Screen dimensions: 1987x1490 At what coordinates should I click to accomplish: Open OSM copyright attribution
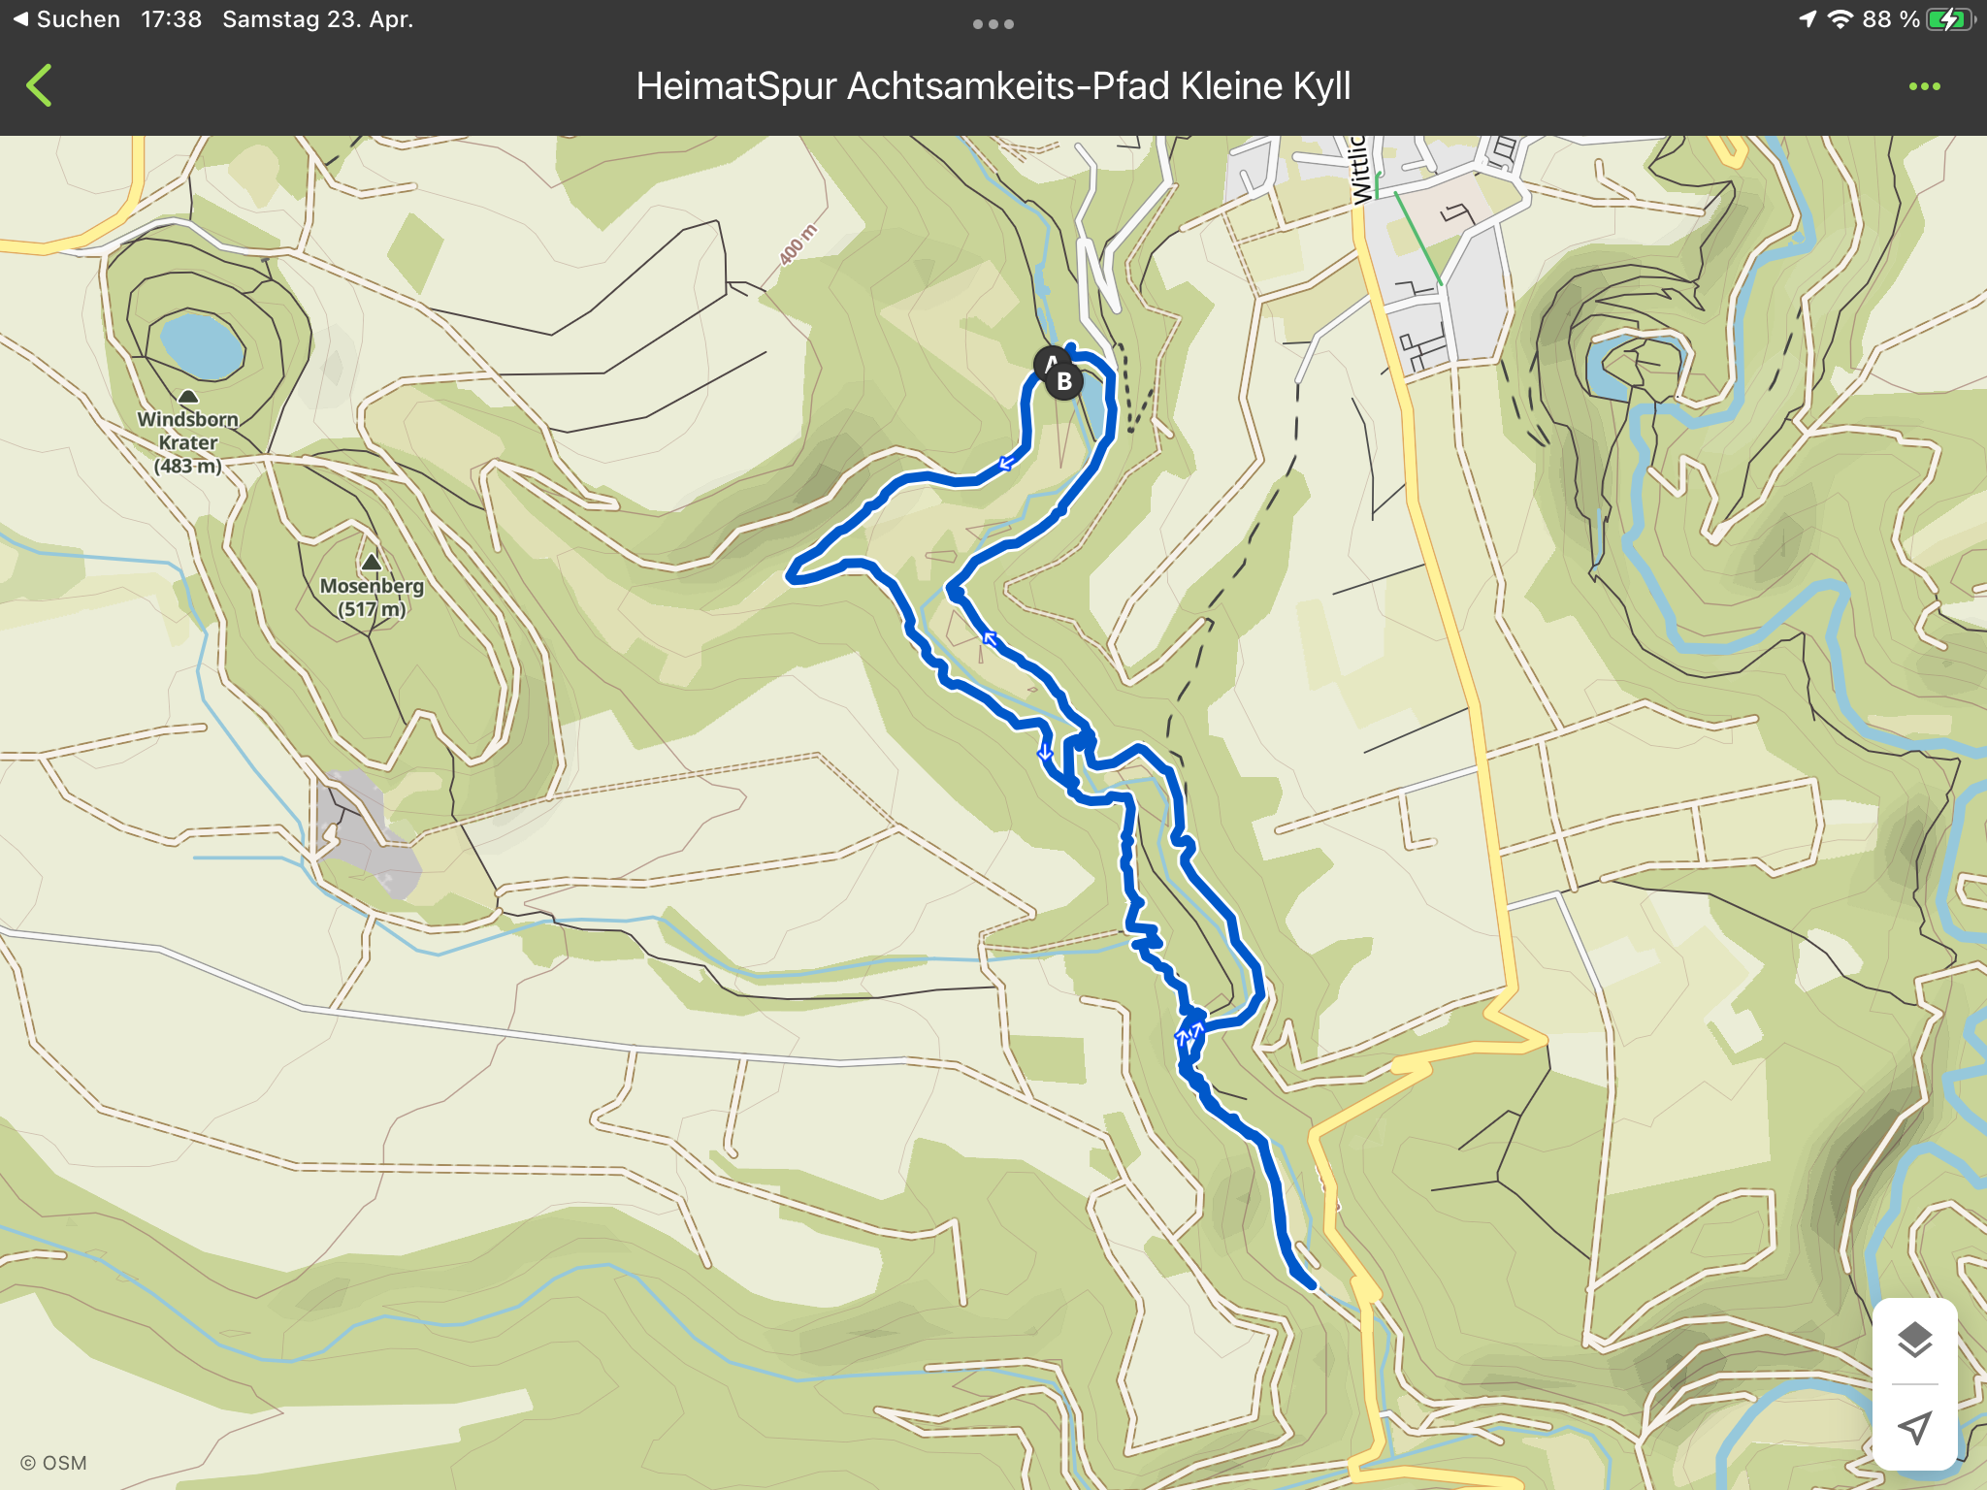point(54,1463)
